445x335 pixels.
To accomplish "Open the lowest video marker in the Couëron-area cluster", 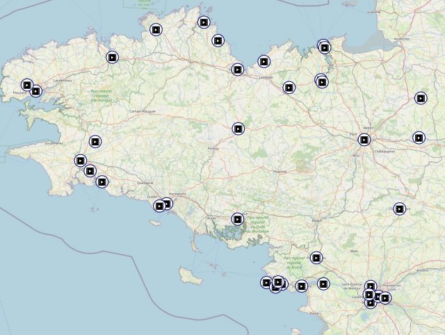I will pos(371,304).
